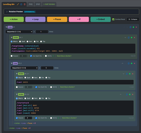
Task: Edit the Levelling 58+ version name pencil icon
Action: (18, 4)
